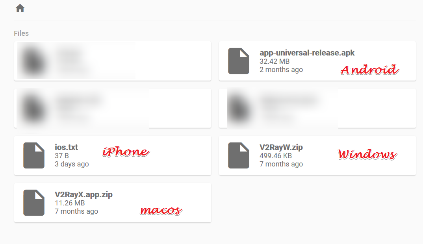
Task: Select the blurred card under the APK file
Action: tap(317, 108)
